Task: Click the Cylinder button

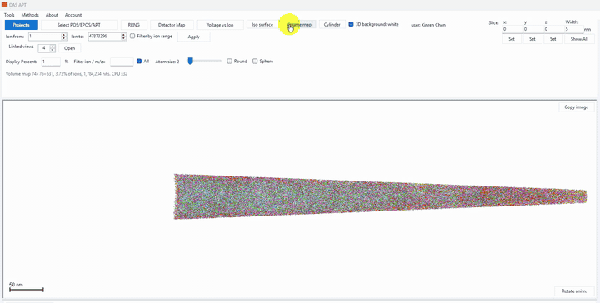Action: [332, 25]
